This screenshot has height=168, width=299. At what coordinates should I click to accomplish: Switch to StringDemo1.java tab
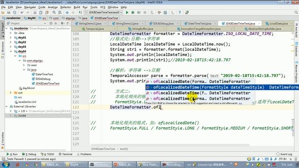(90, 23)
